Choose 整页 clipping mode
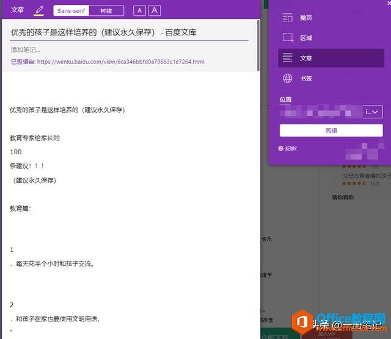The height and width of the screenshot is (339, 391). pyautogui.click(x=306, y=18)
